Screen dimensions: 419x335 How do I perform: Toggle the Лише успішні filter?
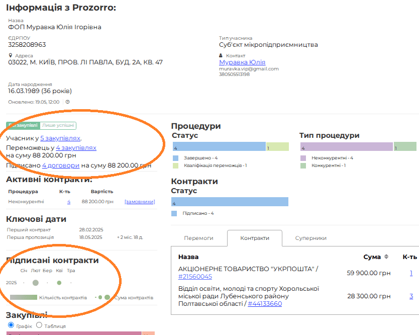(58, 125)
